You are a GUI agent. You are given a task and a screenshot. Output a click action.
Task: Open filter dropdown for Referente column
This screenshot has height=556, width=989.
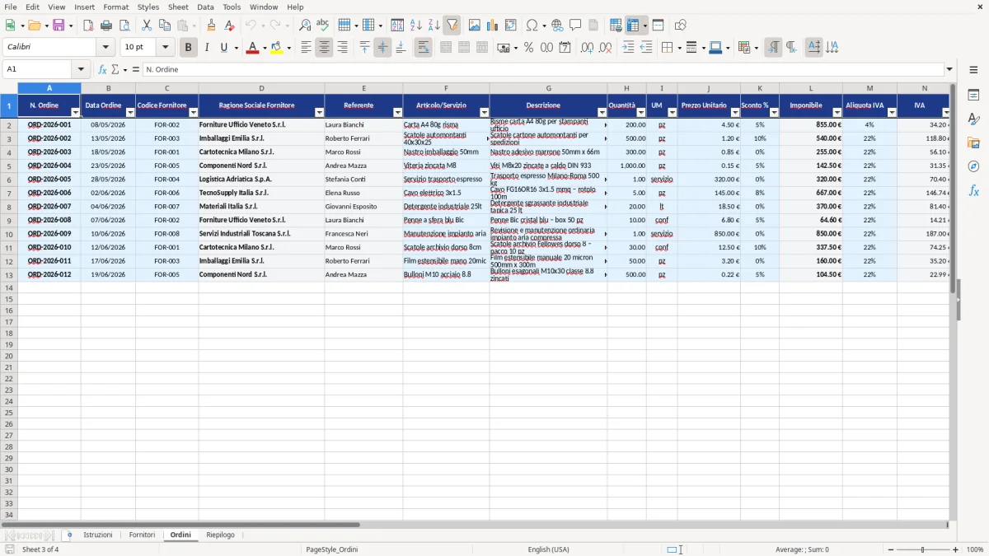(397, 112)
